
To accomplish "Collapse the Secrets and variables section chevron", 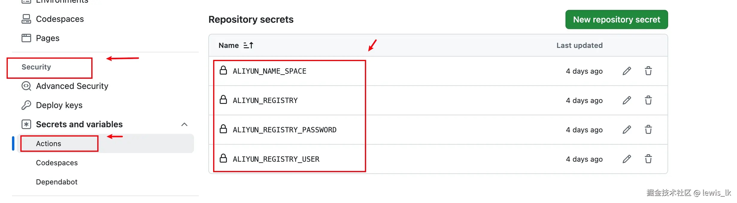I will [184, 124].
